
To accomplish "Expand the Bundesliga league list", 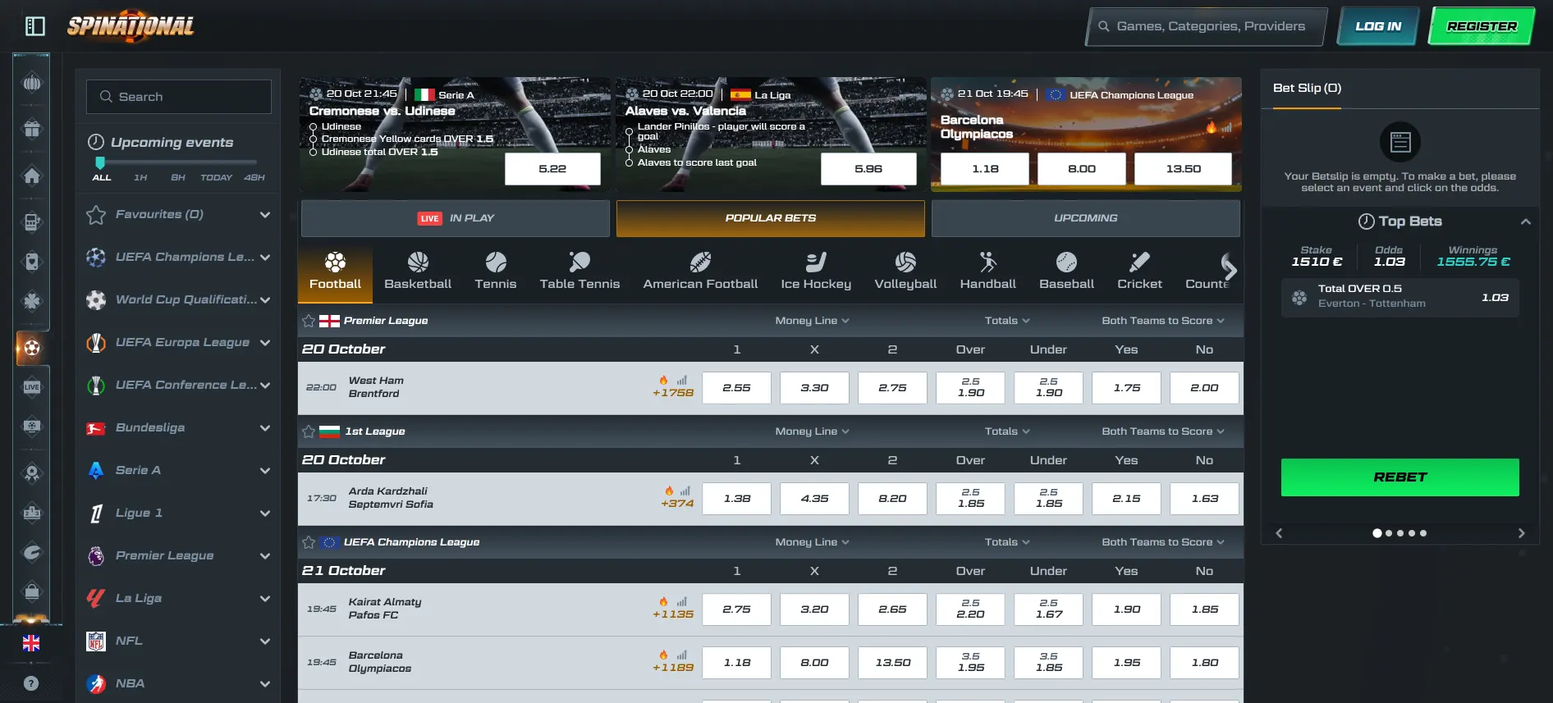I will coord(265,427).
